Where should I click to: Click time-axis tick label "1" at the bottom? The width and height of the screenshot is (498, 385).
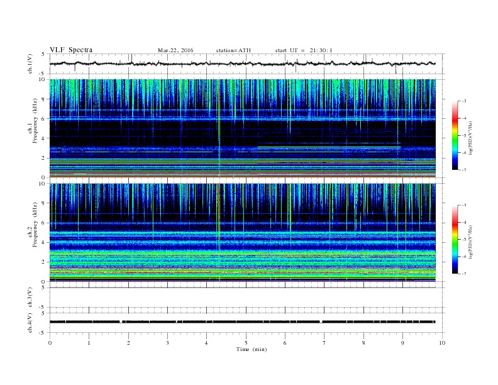coord(89,343)
